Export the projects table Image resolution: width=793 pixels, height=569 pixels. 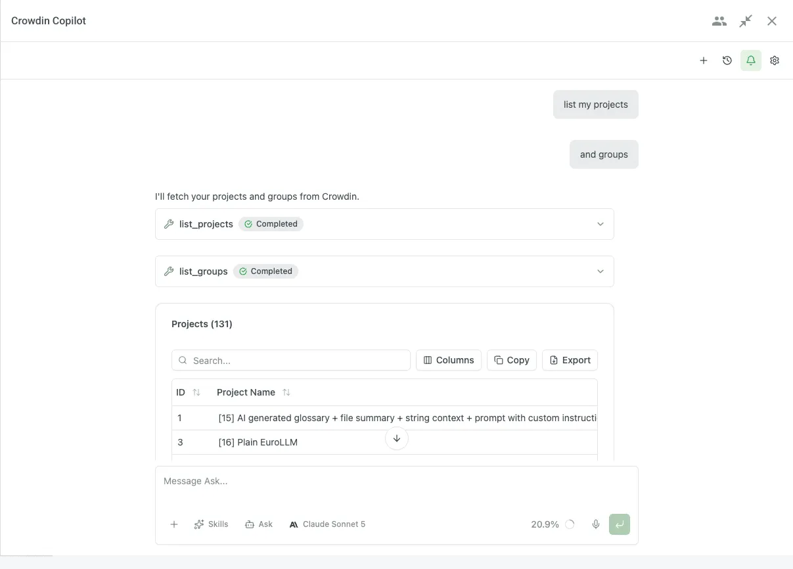click(x=570, y=360)
